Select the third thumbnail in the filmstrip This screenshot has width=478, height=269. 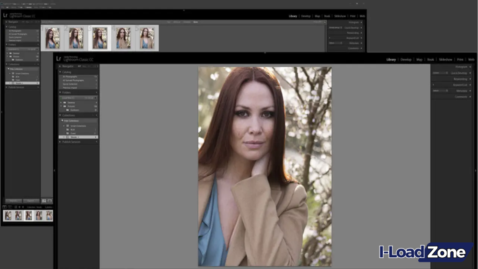(x=29, y=216)
